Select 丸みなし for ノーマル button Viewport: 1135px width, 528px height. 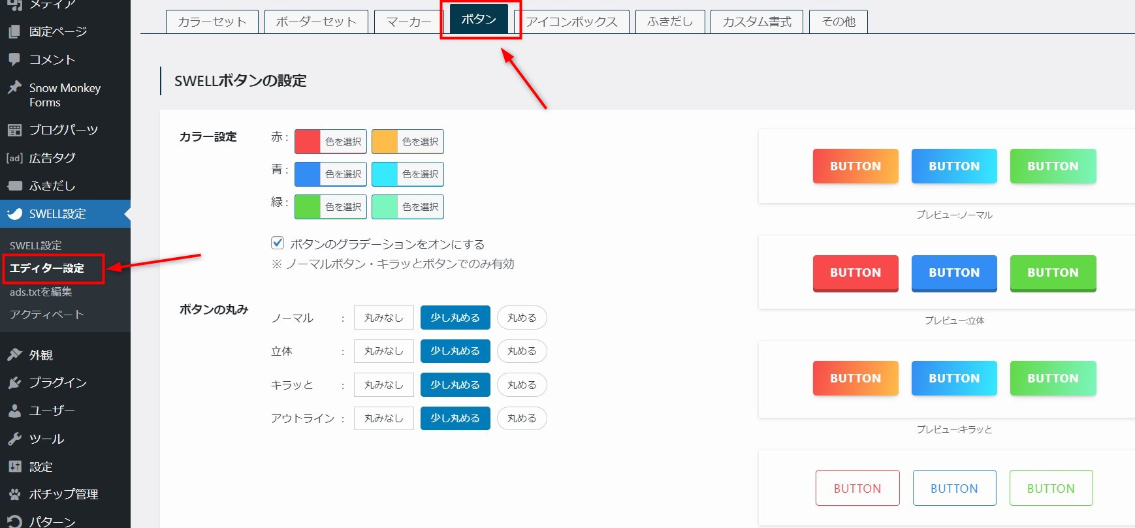pyautogui.click(x=384, y=318)
